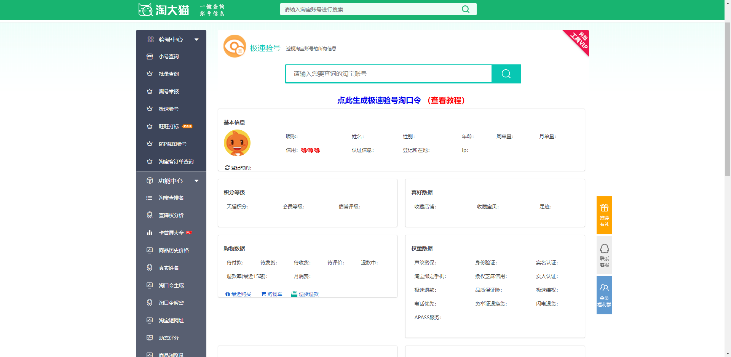Open the 退货退款 link
Image resolution: width=731 pixels, height=357 pixels.
tap(305, 294)
